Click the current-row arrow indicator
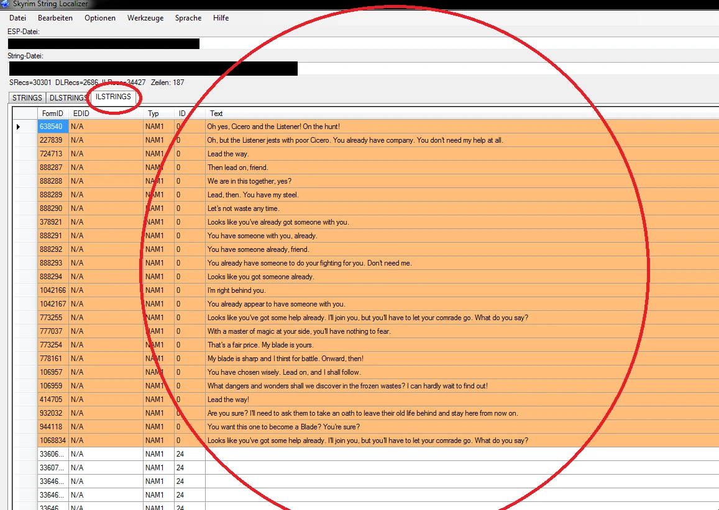The width and height of the screenshot is (719, 510). click(19, 127)
